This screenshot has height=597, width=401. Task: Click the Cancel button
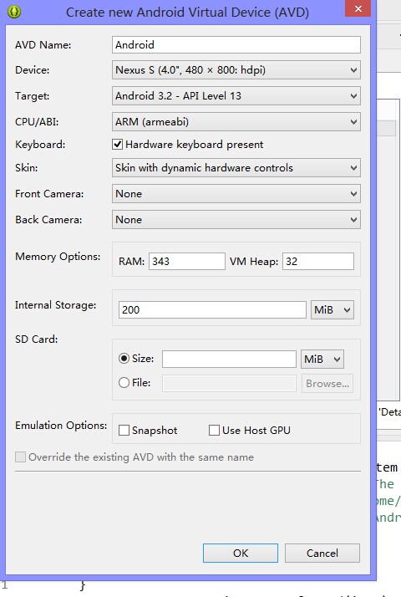pos(322,553)
